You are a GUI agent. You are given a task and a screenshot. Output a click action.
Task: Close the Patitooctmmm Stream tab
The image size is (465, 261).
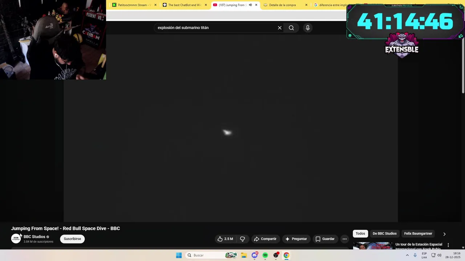pos(155,5)
